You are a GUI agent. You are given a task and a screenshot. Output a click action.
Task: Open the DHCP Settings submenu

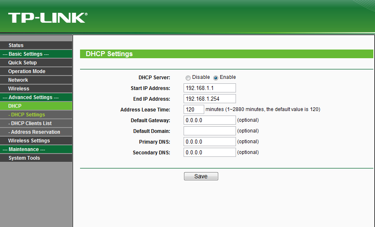click(x=36, y=115)
